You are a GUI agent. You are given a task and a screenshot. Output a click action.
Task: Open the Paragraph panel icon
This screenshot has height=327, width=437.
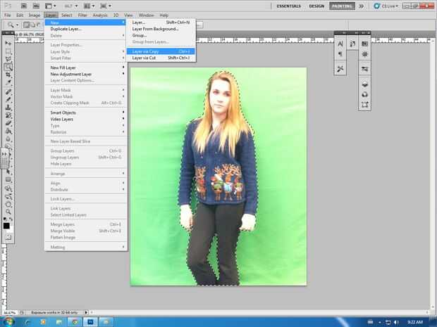340,54
